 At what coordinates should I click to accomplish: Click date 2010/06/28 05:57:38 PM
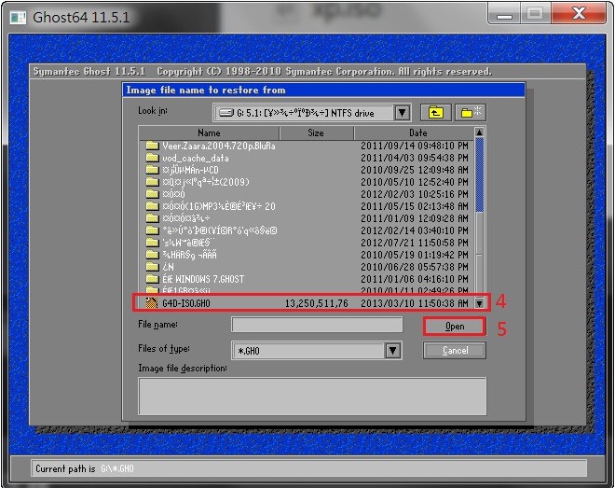tap(414, 267)
